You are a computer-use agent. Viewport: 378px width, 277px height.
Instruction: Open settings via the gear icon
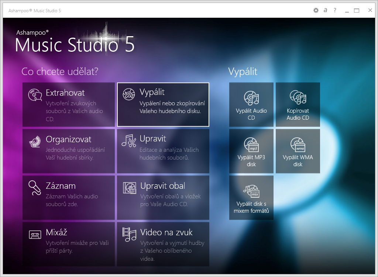[316, 10]
